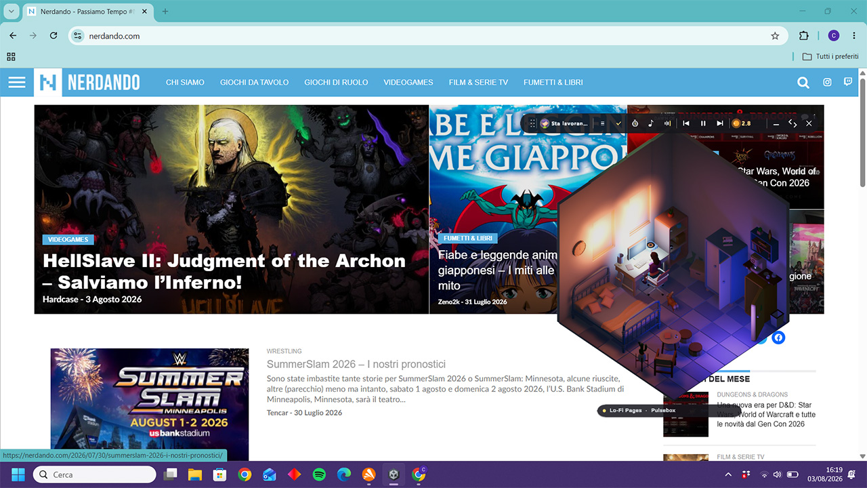
Task: Open the apps grid in bookmarks bar
Action: coord(11,56)
